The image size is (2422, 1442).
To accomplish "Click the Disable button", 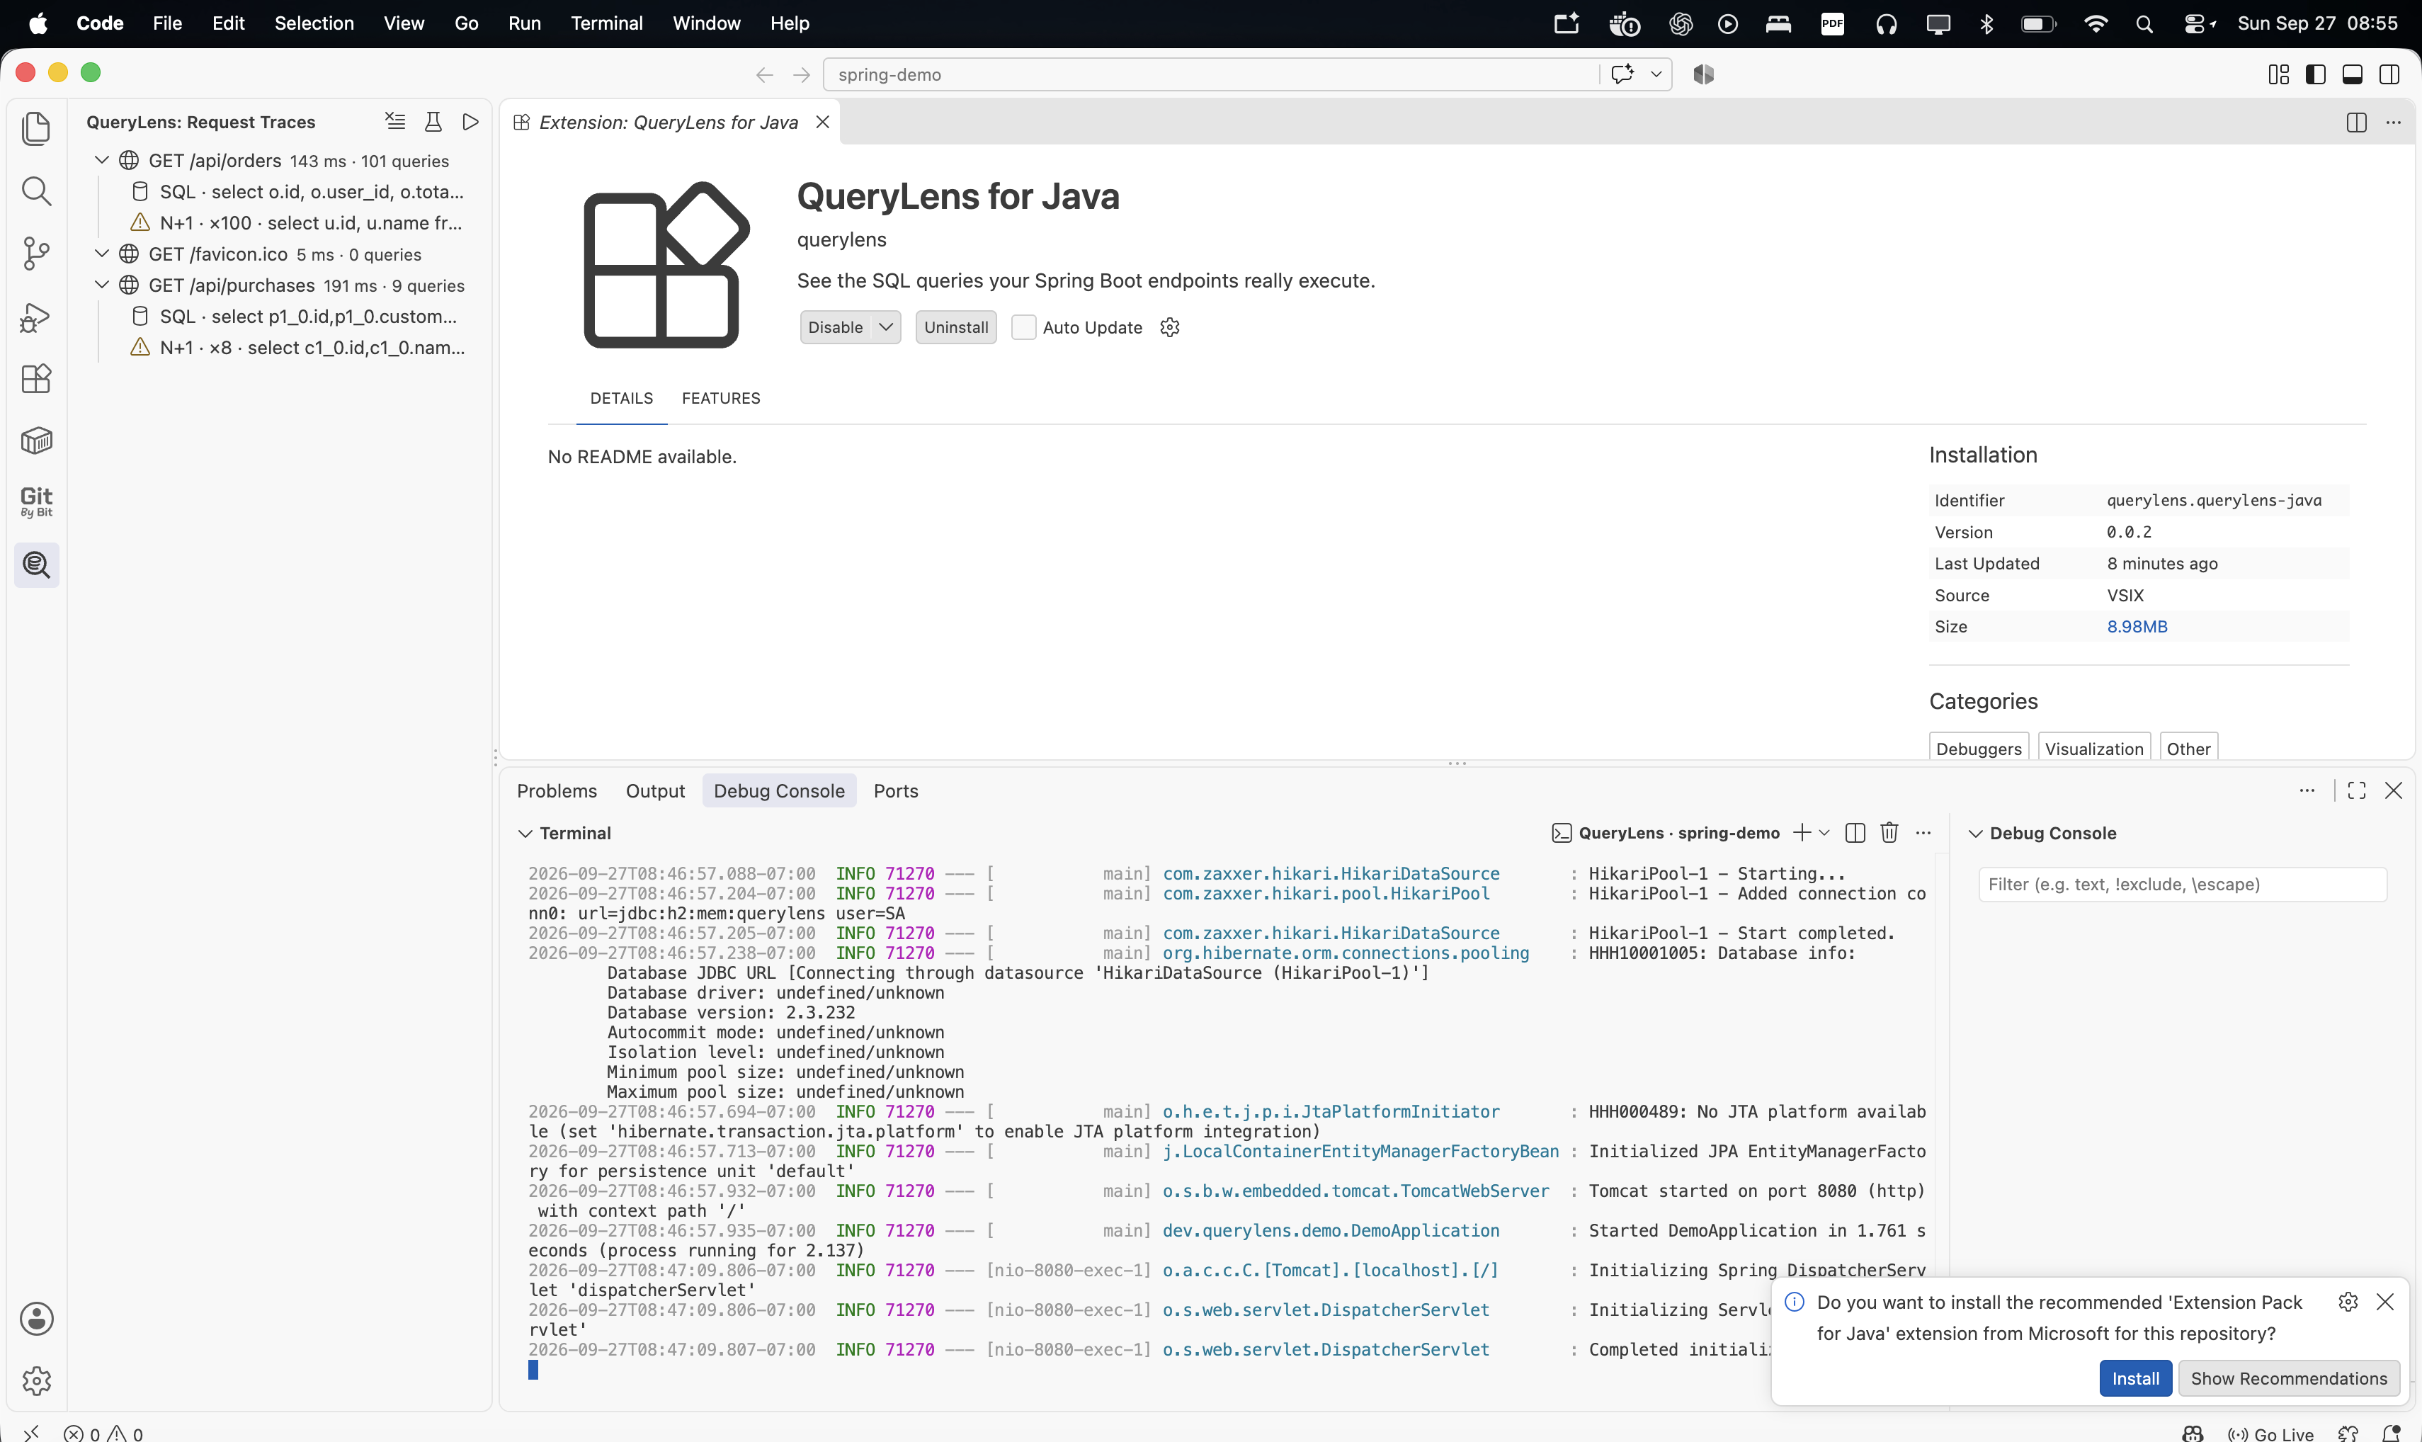I will [836, 327].
